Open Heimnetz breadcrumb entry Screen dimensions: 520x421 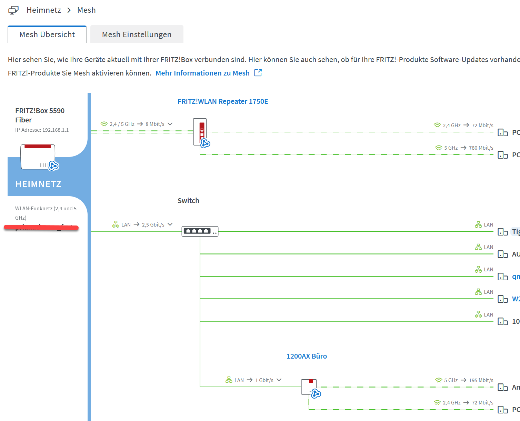coord(44,10)
